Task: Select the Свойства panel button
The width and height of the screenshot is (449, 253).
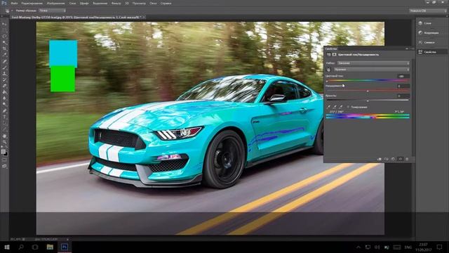Action: 432,52
